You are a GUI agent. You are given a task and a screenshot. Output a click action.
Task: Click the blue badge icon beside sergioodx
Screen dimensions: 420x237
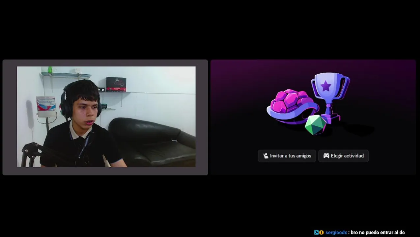[316, 232]
